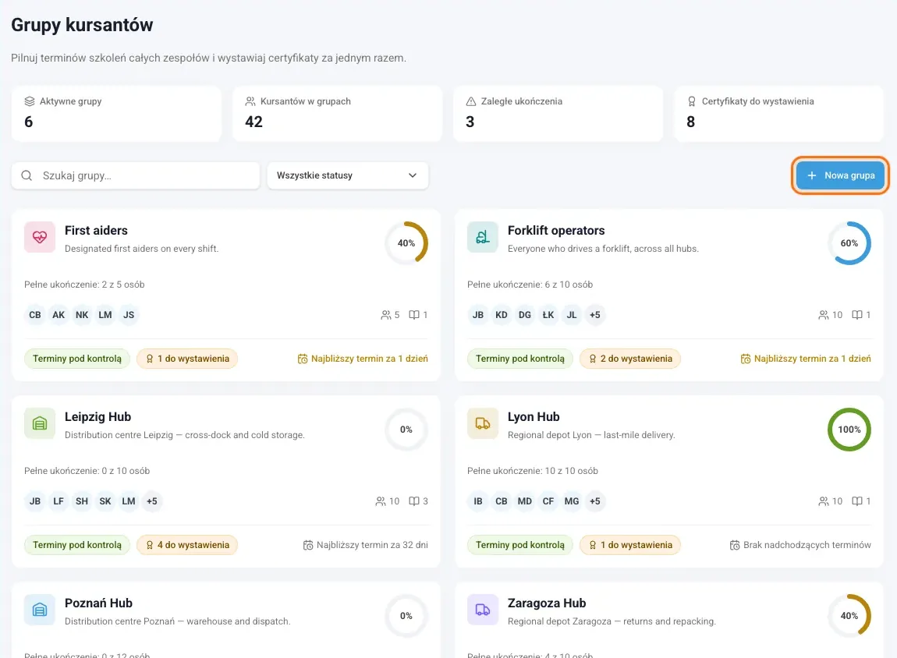Click the courses book icon in First aiders
The width and height of the screenshot is (897, 658).
414,315
